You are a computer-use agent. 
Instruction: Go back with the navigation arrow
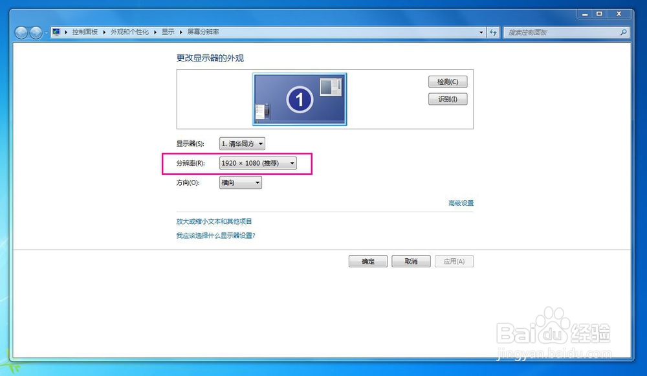(x=21, y=32)
